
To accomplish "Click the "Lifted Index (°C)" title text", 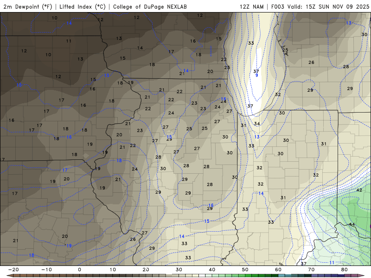I will [x=83, y=7].
